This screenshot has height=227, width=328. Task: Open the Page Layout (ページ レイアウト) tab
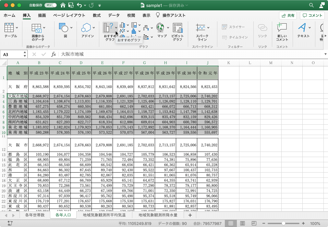69,16
